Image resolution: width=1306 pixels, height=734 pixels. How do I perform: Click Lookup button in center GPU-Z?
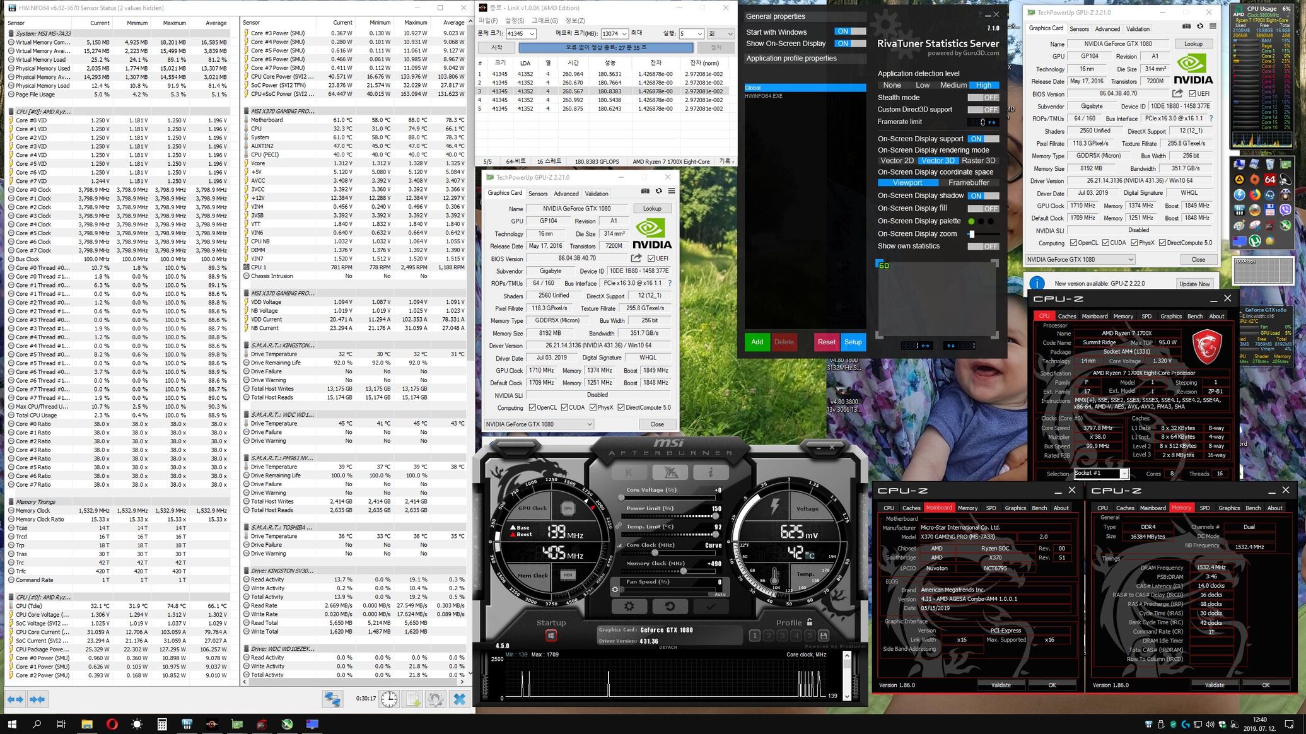pyautogui.click(x=652, y=209)
